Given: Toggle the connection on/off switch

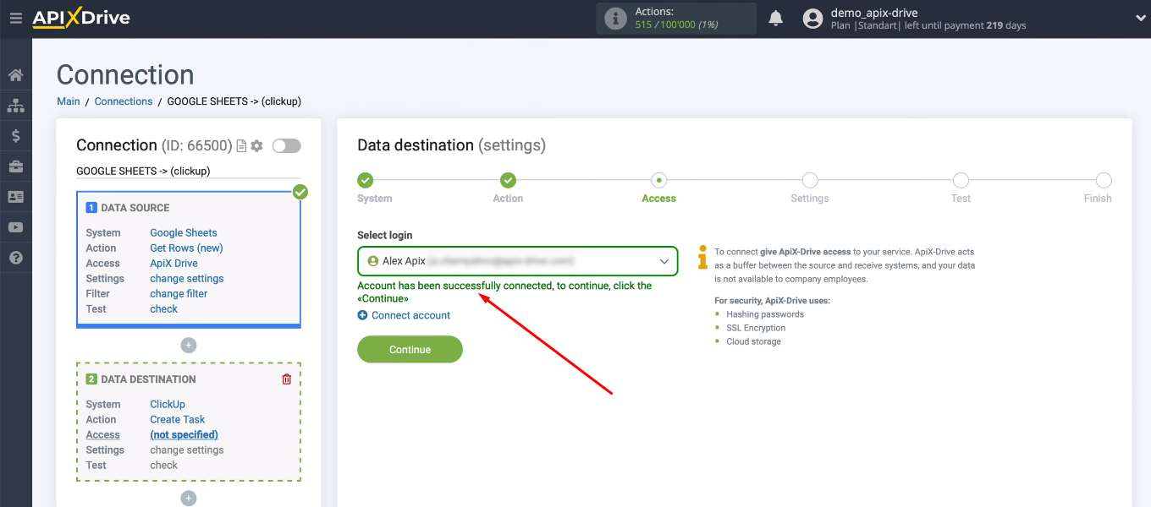Looking at the screenshot, I should click(x=286, y=145).
